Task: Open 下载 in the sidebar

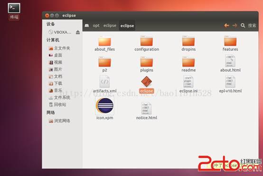Action: (x=56, y=83)
